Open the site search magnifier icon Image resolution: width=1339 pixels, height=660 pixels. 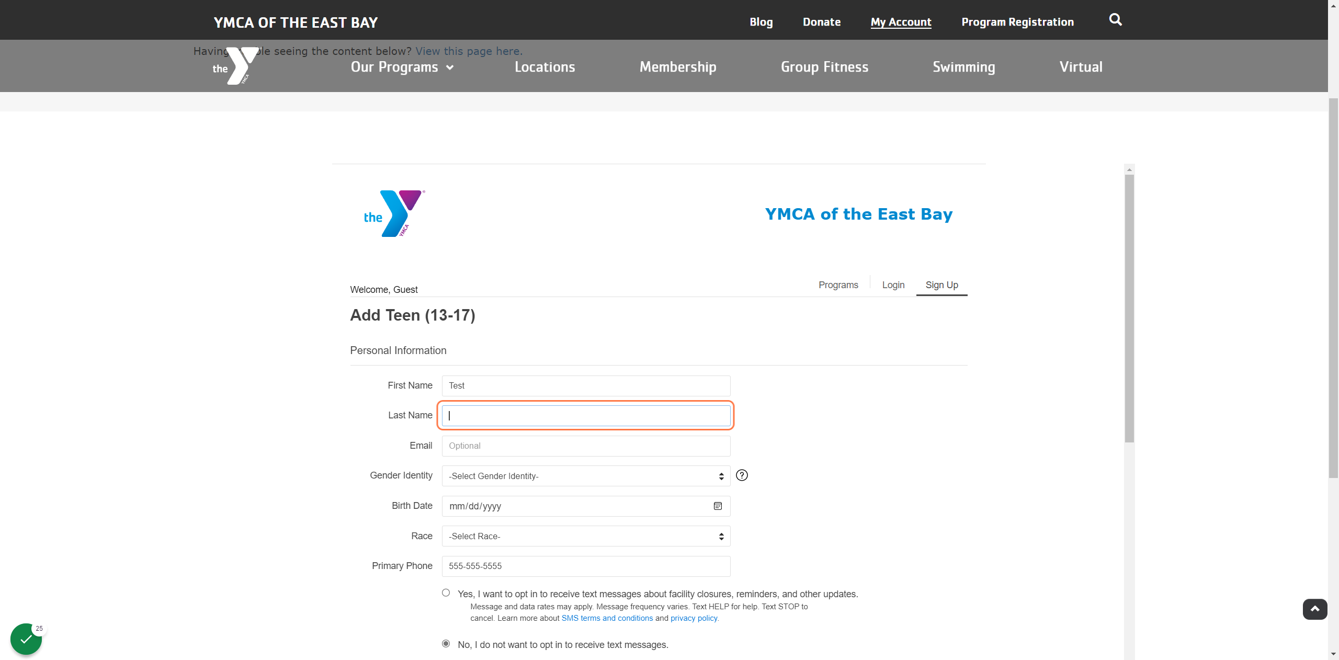tap(1115, 20)
